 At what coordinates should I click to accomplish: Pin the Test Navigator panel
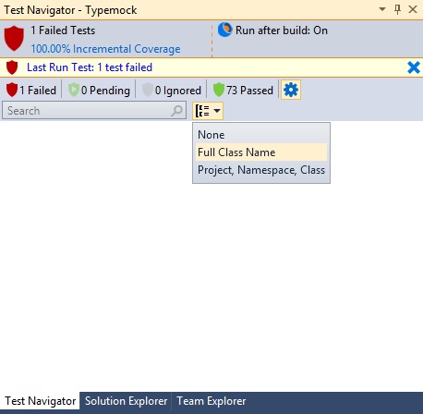pos(397,9)
